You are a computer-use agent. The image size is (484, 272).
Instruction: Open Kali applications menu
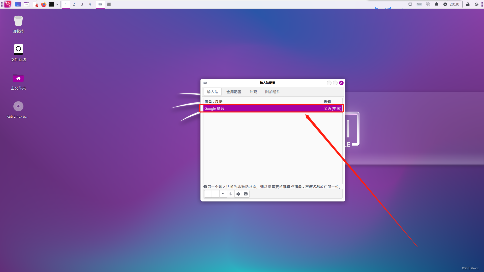coord(8,4)
